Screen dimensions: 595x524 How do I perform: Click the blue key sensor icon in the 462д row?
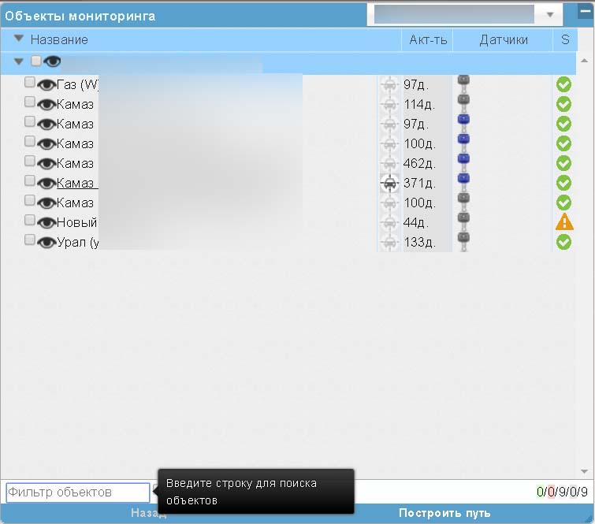[463, 163]
